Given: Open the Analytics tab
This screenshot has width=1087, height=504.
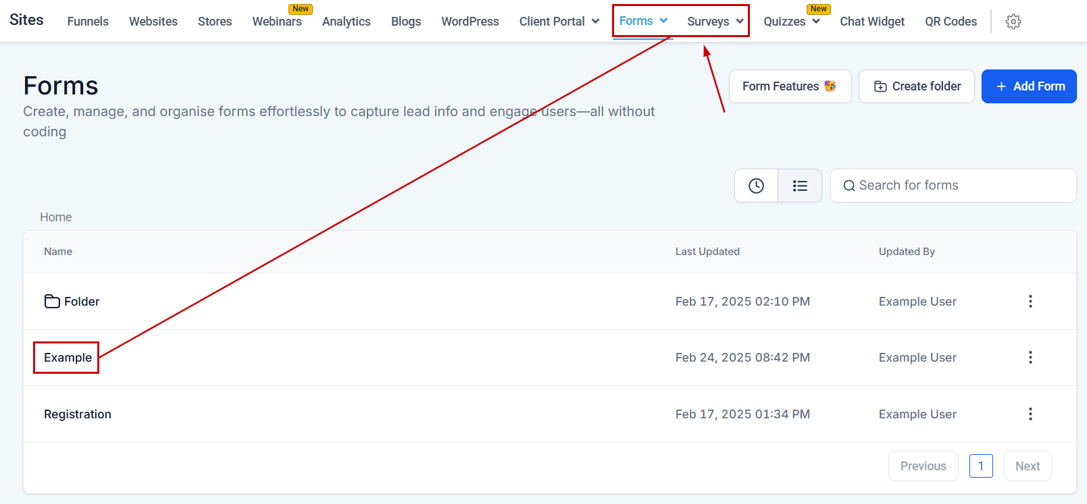Looking at the screenshot, I should point(347,22).
